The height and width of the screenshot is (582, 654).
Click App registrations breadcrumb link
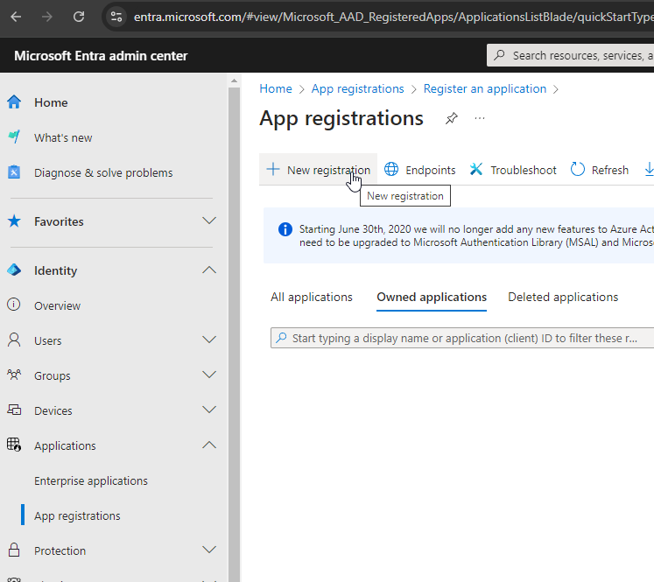point(357,88)
